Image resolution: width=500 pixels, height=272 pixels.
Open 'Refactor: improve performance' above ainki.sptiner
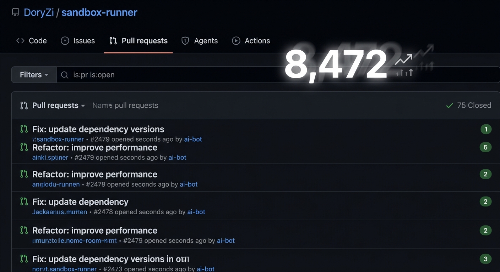pos(95,147)
